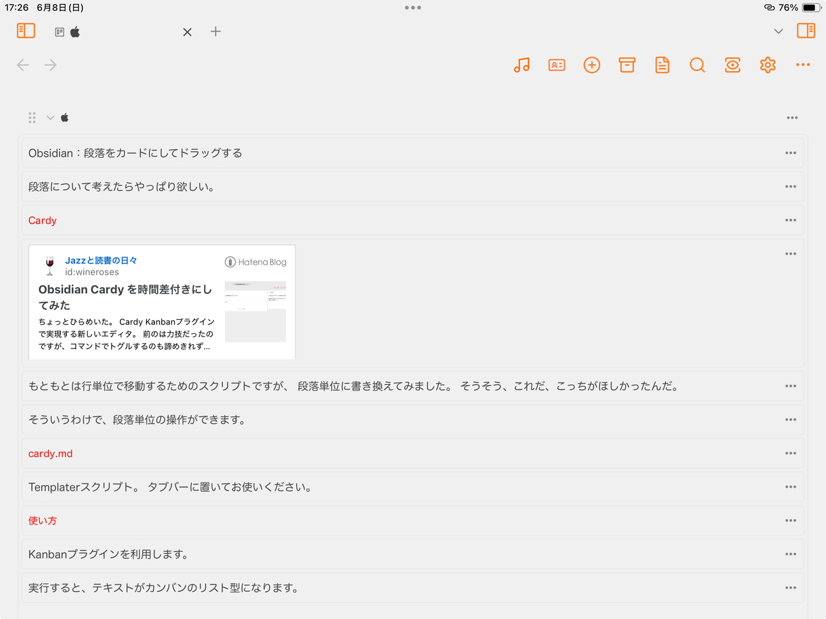Image resolution: width=826 pixels, height=619 pixels.
Task: Open menu for the Hatena Blog embed card
Action: [790, 254]
